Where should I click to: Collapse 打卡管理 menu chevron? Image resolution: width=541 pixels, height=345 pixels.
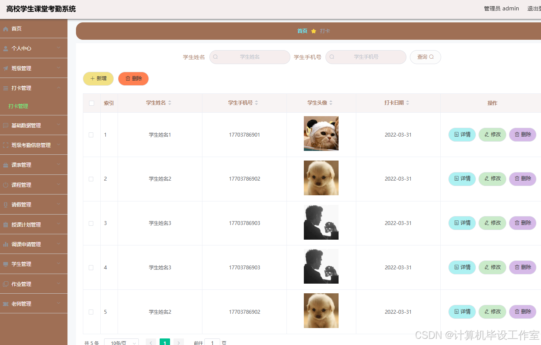tap(59, 88)
